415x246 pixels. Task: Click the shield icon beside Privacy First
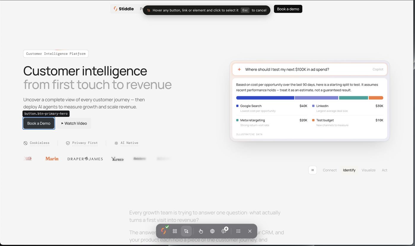click(68, 143)
